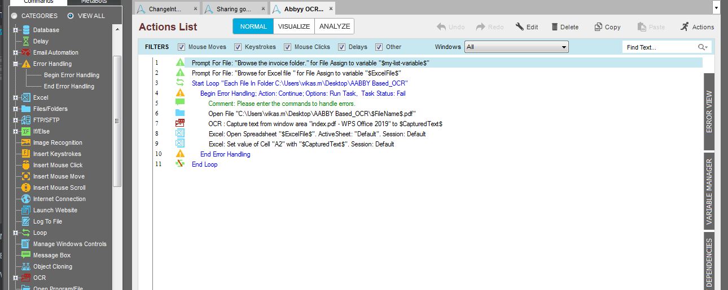Disable the Delays filter checkbox

click(342, 47)
